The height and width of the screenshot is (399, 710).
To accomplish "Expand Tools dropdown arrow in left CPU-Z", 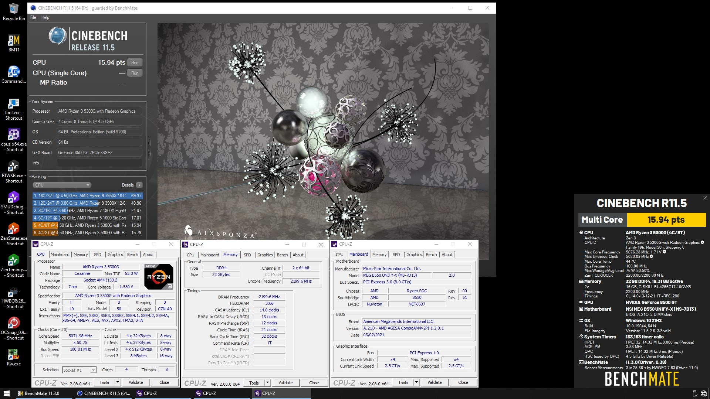I will pyautogui.click(x=118, y=382).
